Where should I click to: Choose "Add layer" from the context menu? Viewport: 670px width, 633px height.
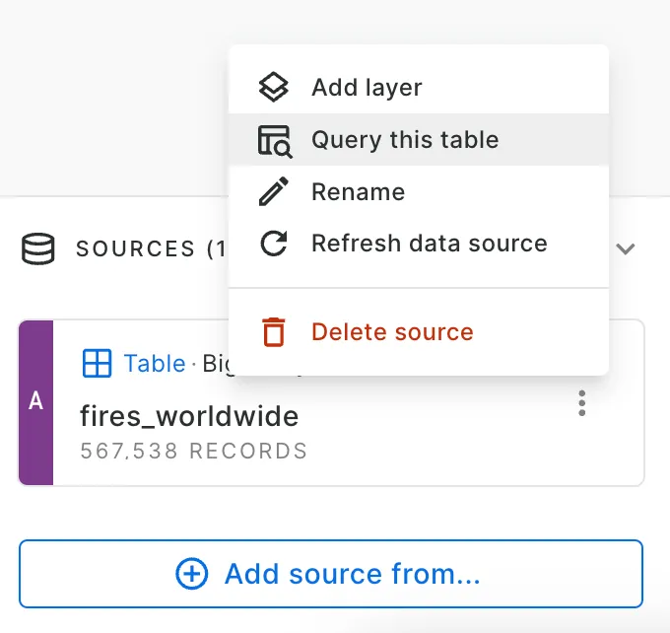367,87
